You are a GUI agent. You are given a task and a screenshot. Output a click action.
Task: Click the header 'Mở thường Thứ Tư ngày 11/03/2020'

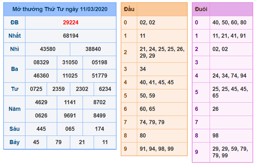click(x=60, y=9)
